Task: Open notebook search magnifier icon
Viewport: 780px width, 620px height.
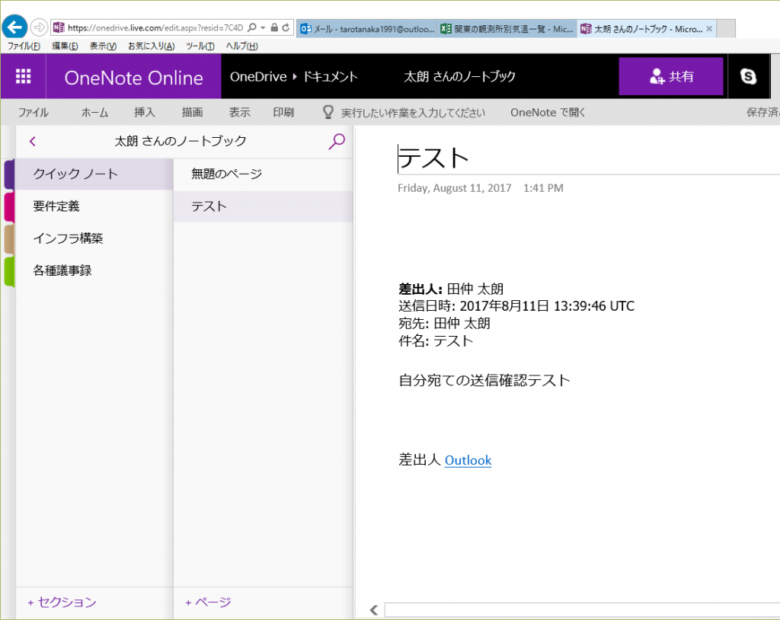Action: tap(337, 142)
